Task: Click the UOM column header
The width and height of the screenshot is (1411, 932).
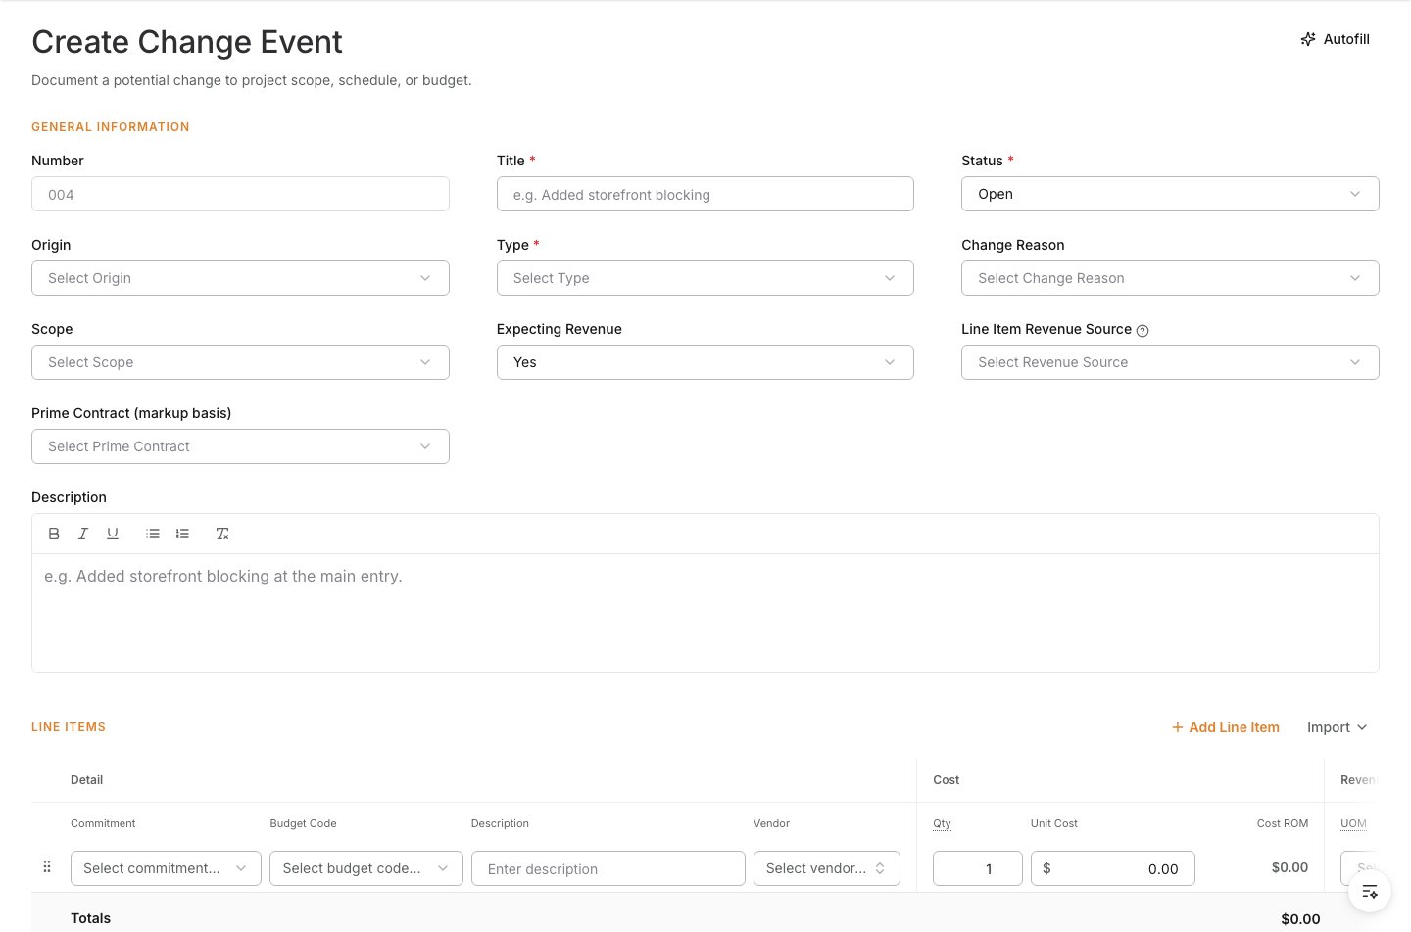Action: pos(1353,823)
